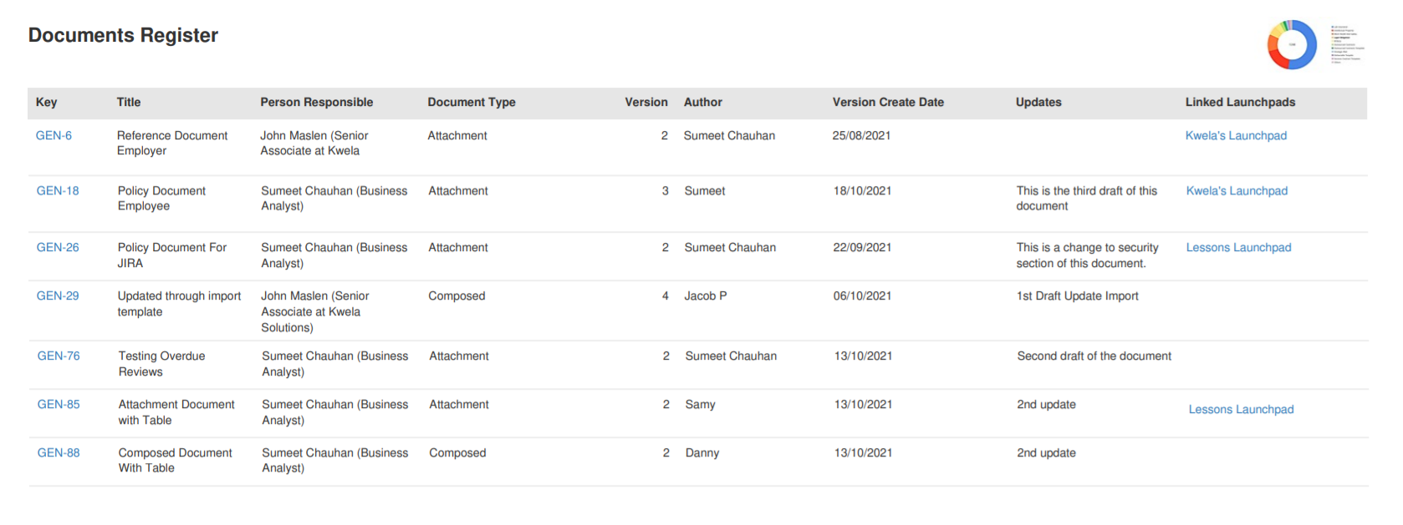Sort by Version Create Date header
Viewport: 1403px width, 525px height.
[888, 102]
